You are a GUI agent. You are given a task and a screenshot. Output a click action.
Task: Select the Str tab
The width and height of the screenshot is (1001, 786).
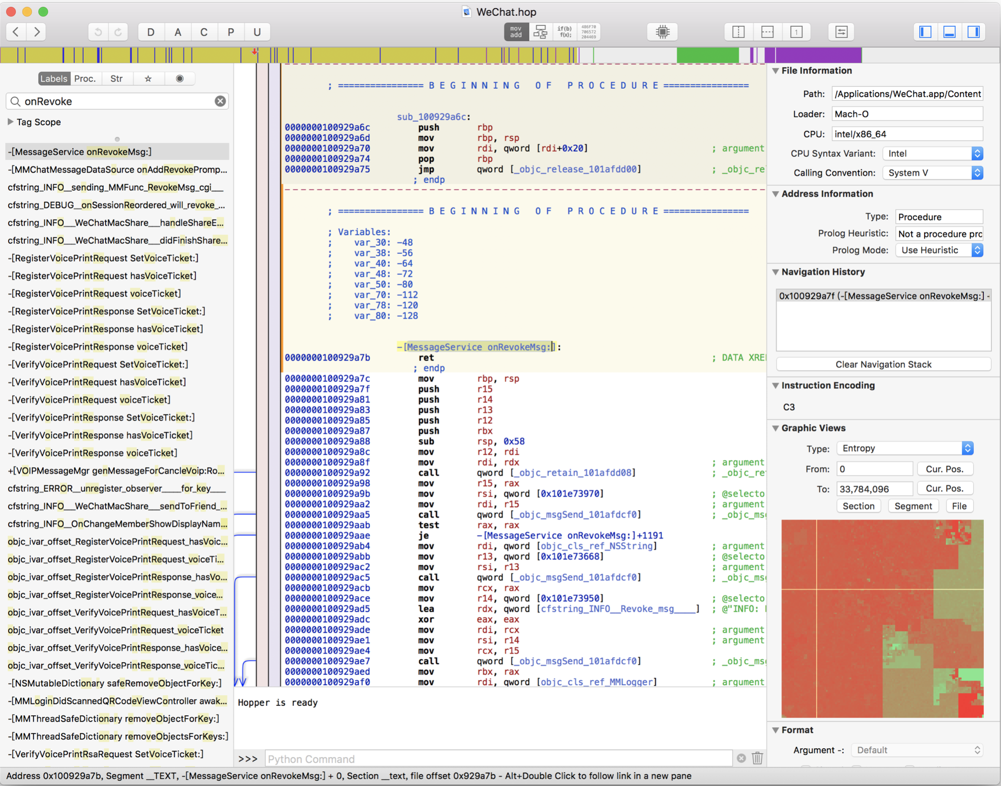[x=117, y=78]
